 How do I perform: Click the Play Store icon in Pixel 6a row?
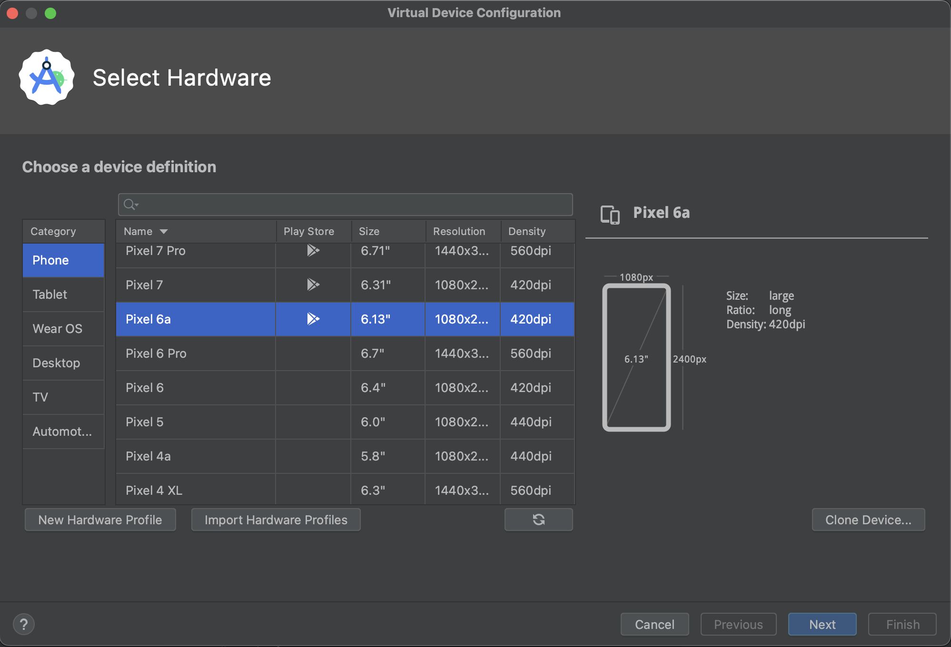[313, 319]
